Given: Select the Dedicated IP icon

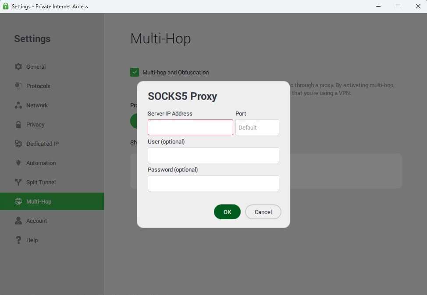Looking at the screenshot, I should (x=18, y=144).
